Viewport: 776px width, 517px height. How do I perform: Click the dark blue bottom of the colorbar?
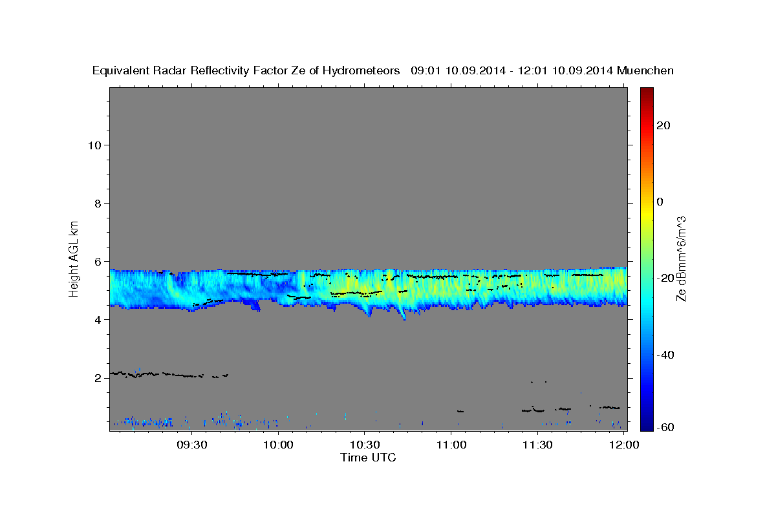[x=646, y=425]
